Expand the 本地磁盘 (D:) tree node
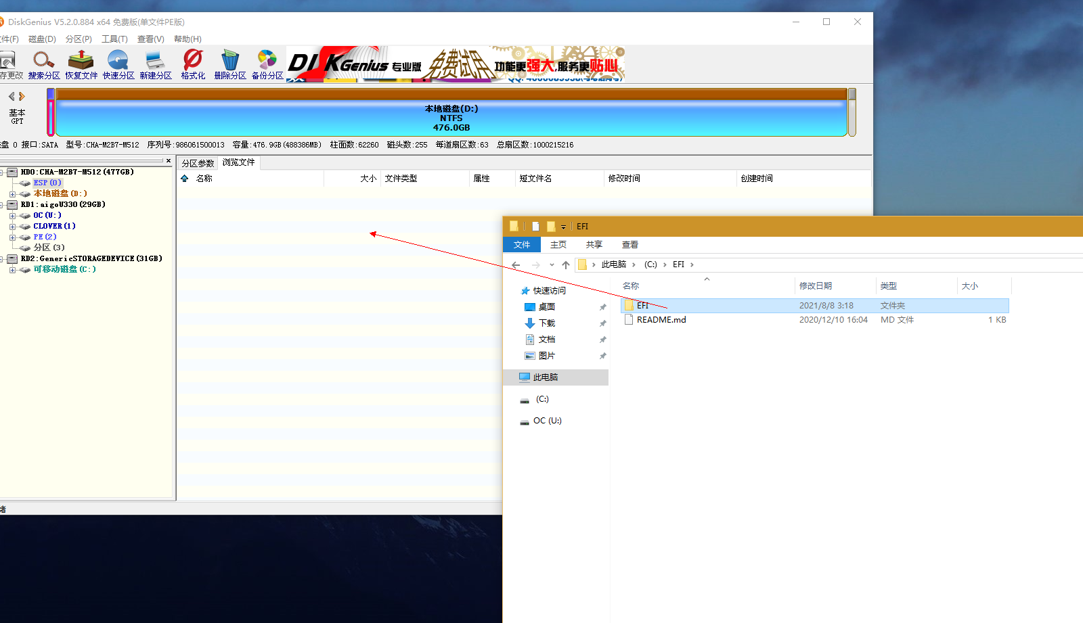The width and height of the screenshot is (1083, 623). point(12,194)
